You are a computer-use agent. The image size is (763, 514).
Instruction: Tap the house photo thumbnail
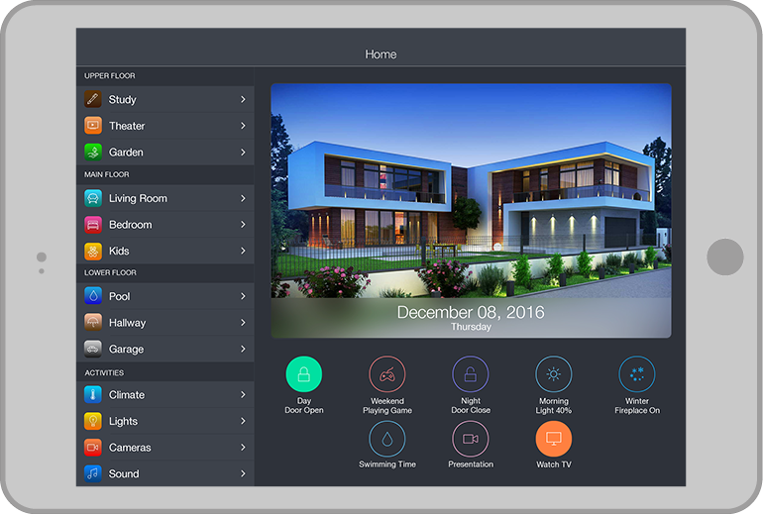[x=471, y=210]
